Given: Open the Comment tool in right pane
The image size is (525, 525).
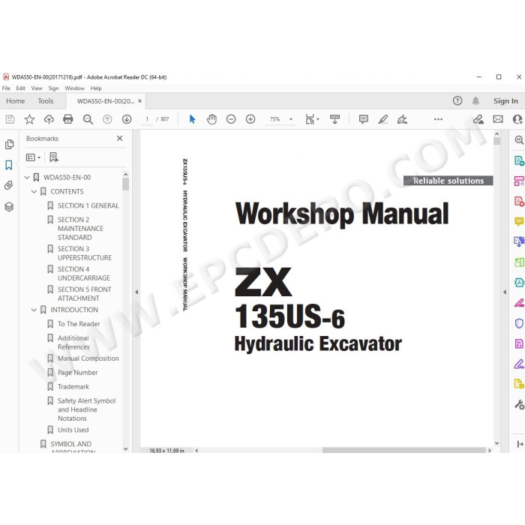Looking at the screenshot, I should 519,222.
